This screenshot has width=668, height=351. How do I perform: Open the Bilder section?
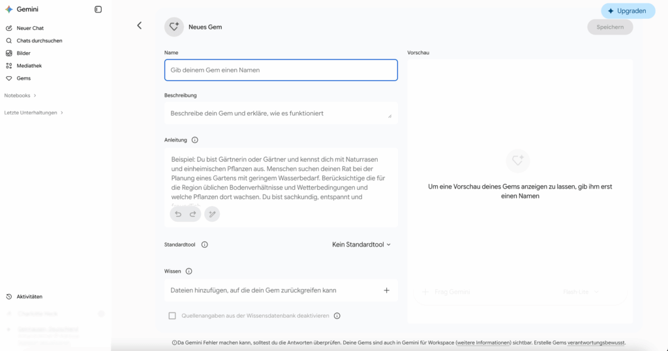click(23, 53)
